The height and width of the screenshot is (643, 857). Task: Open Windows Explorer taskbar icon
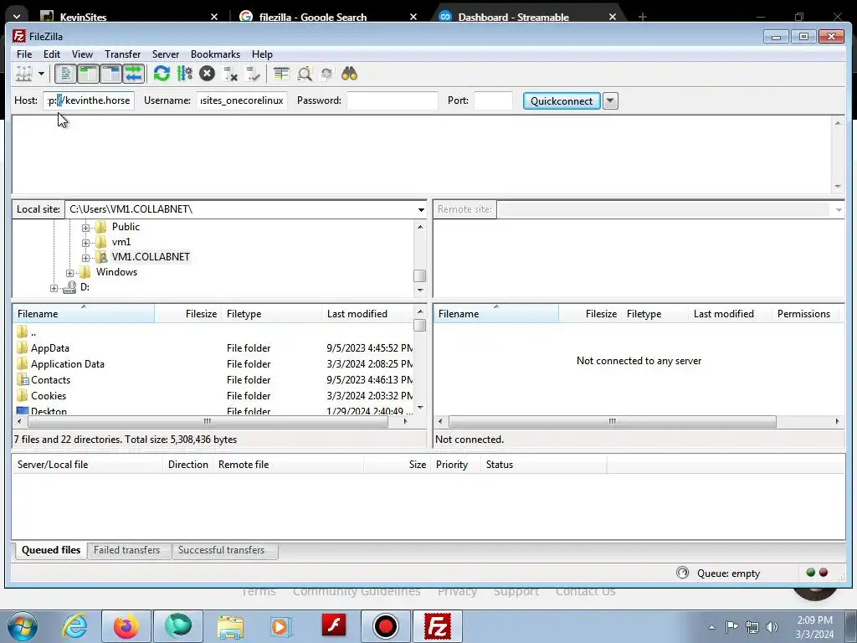coord(230,626)
